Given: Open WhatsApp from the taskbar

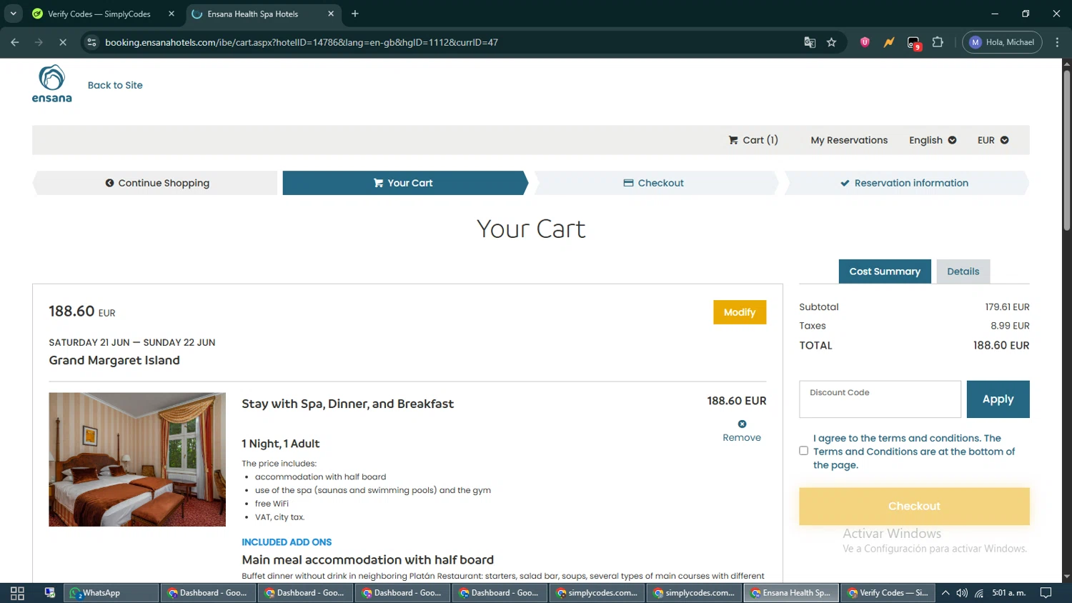Looking at the screenshot, I should (x=111, y=593).
